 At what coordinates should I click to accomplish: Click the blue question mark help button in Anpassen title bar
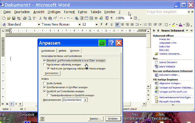(x=111, y=43)
